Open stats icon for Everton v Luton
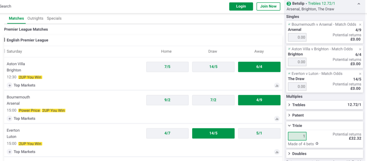The width and height of the screenshot is (367, 161). pyautogui.click(x=277, y=152)
